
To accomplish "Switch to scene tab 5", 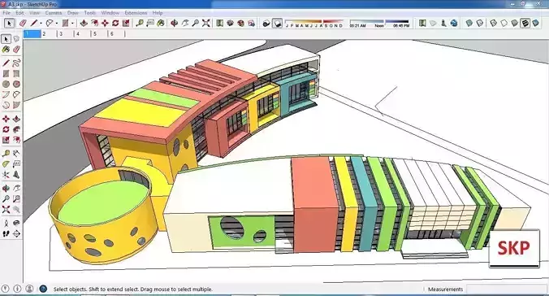I will (99, 34).
